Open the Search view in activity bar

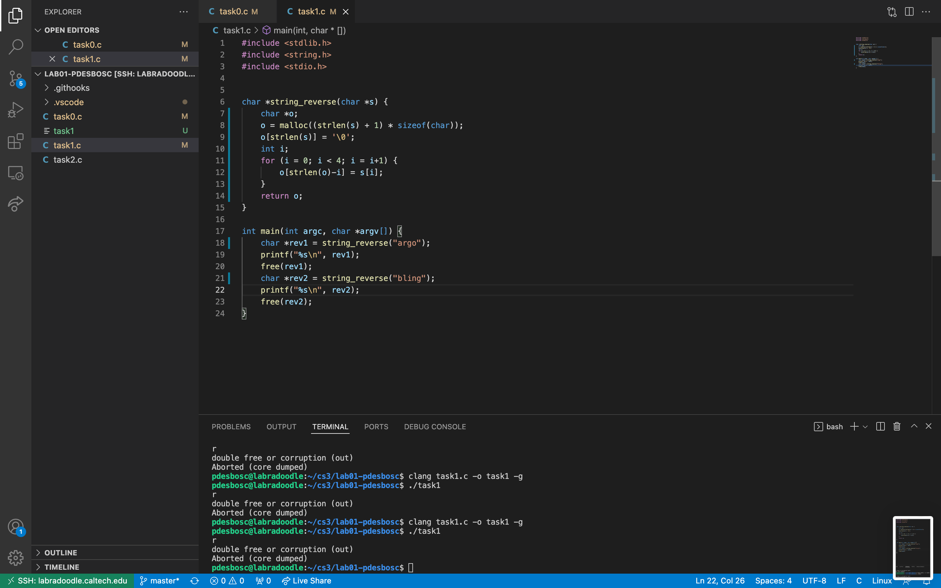pos(16,47)
